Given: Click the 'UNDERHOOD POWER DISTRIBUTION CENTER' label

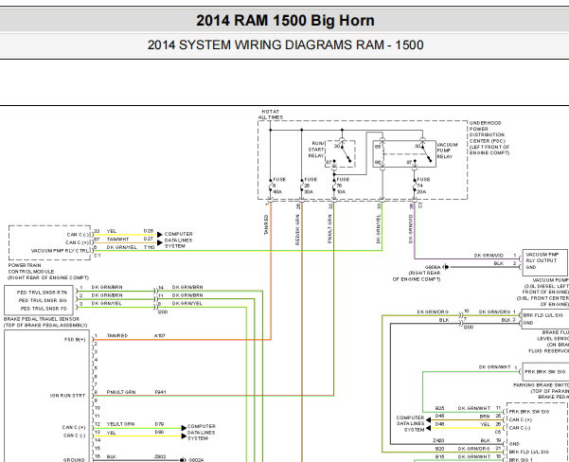Looking at the screenshot, I should [x=489, y=138].
